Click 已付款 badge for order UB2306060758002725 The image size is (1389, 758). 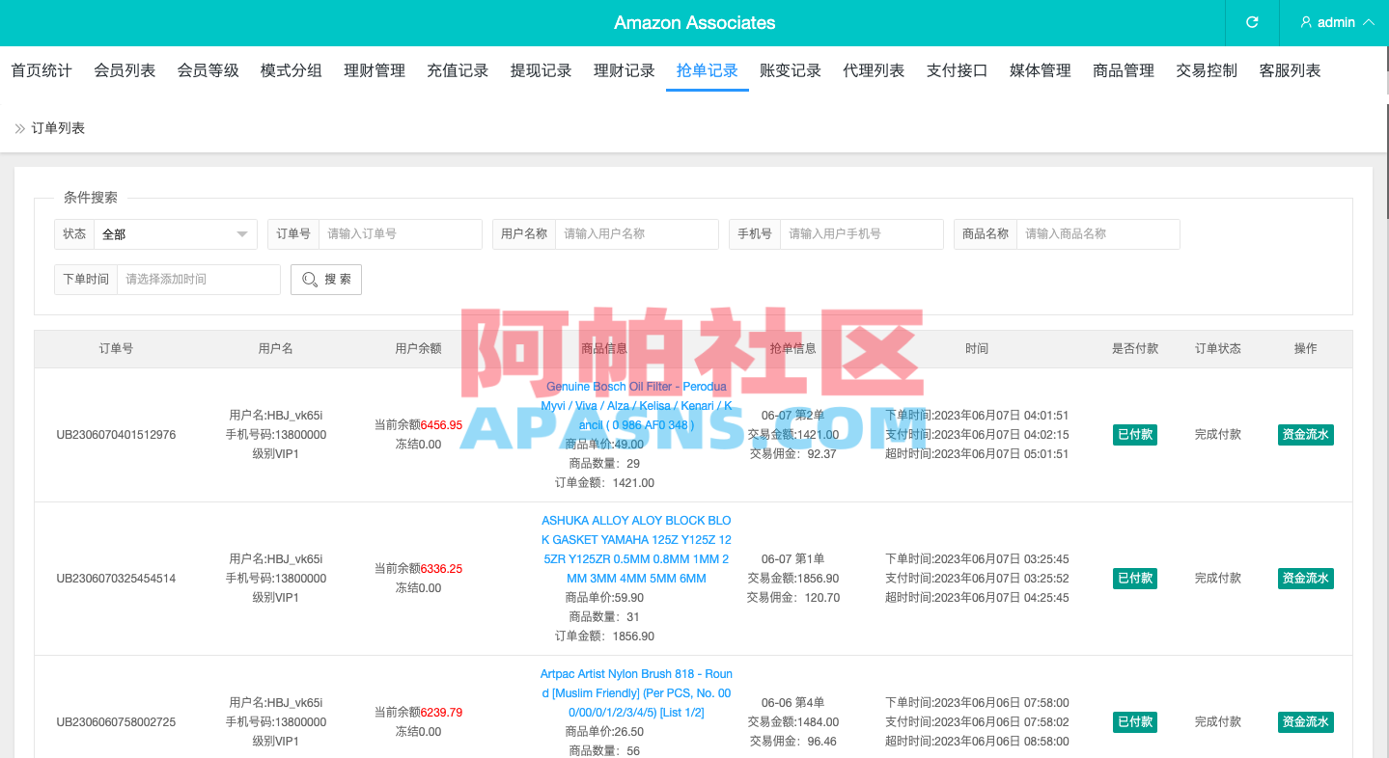point(1135,722)
